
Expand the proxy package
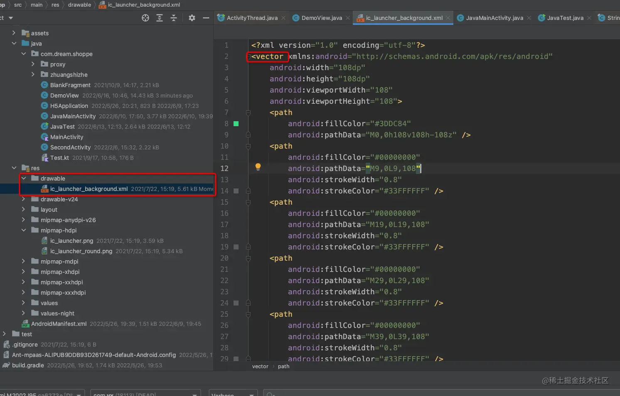(x=33, y=64)
